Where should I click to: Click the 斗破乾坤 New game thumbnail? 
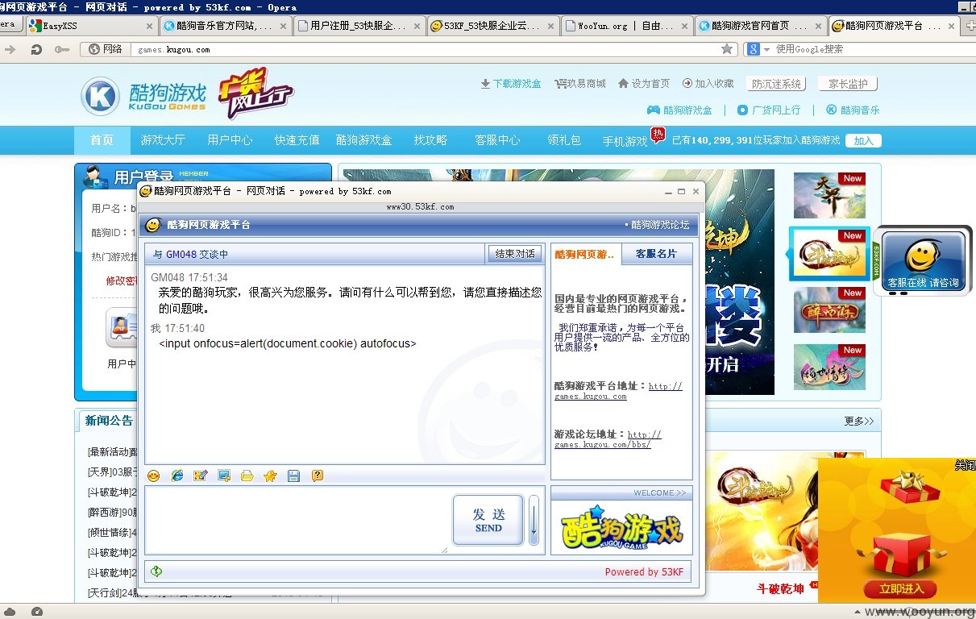(x=829, y=253)
